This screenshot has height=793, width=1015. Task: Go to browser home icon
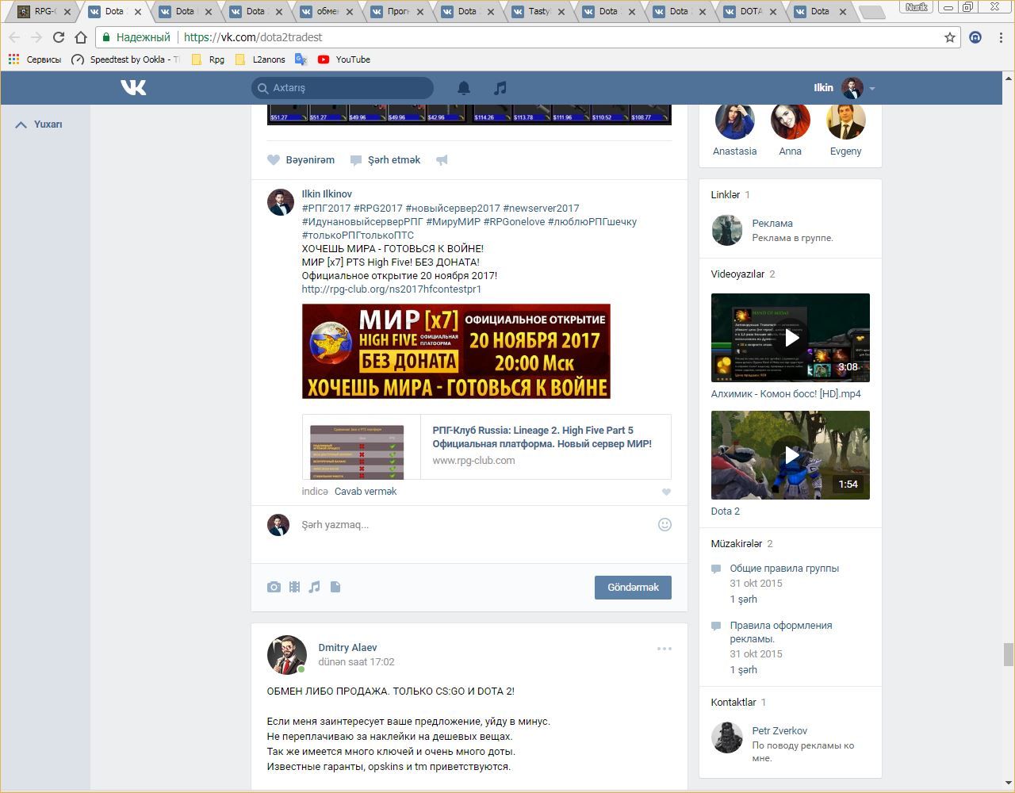pos(80,37)
